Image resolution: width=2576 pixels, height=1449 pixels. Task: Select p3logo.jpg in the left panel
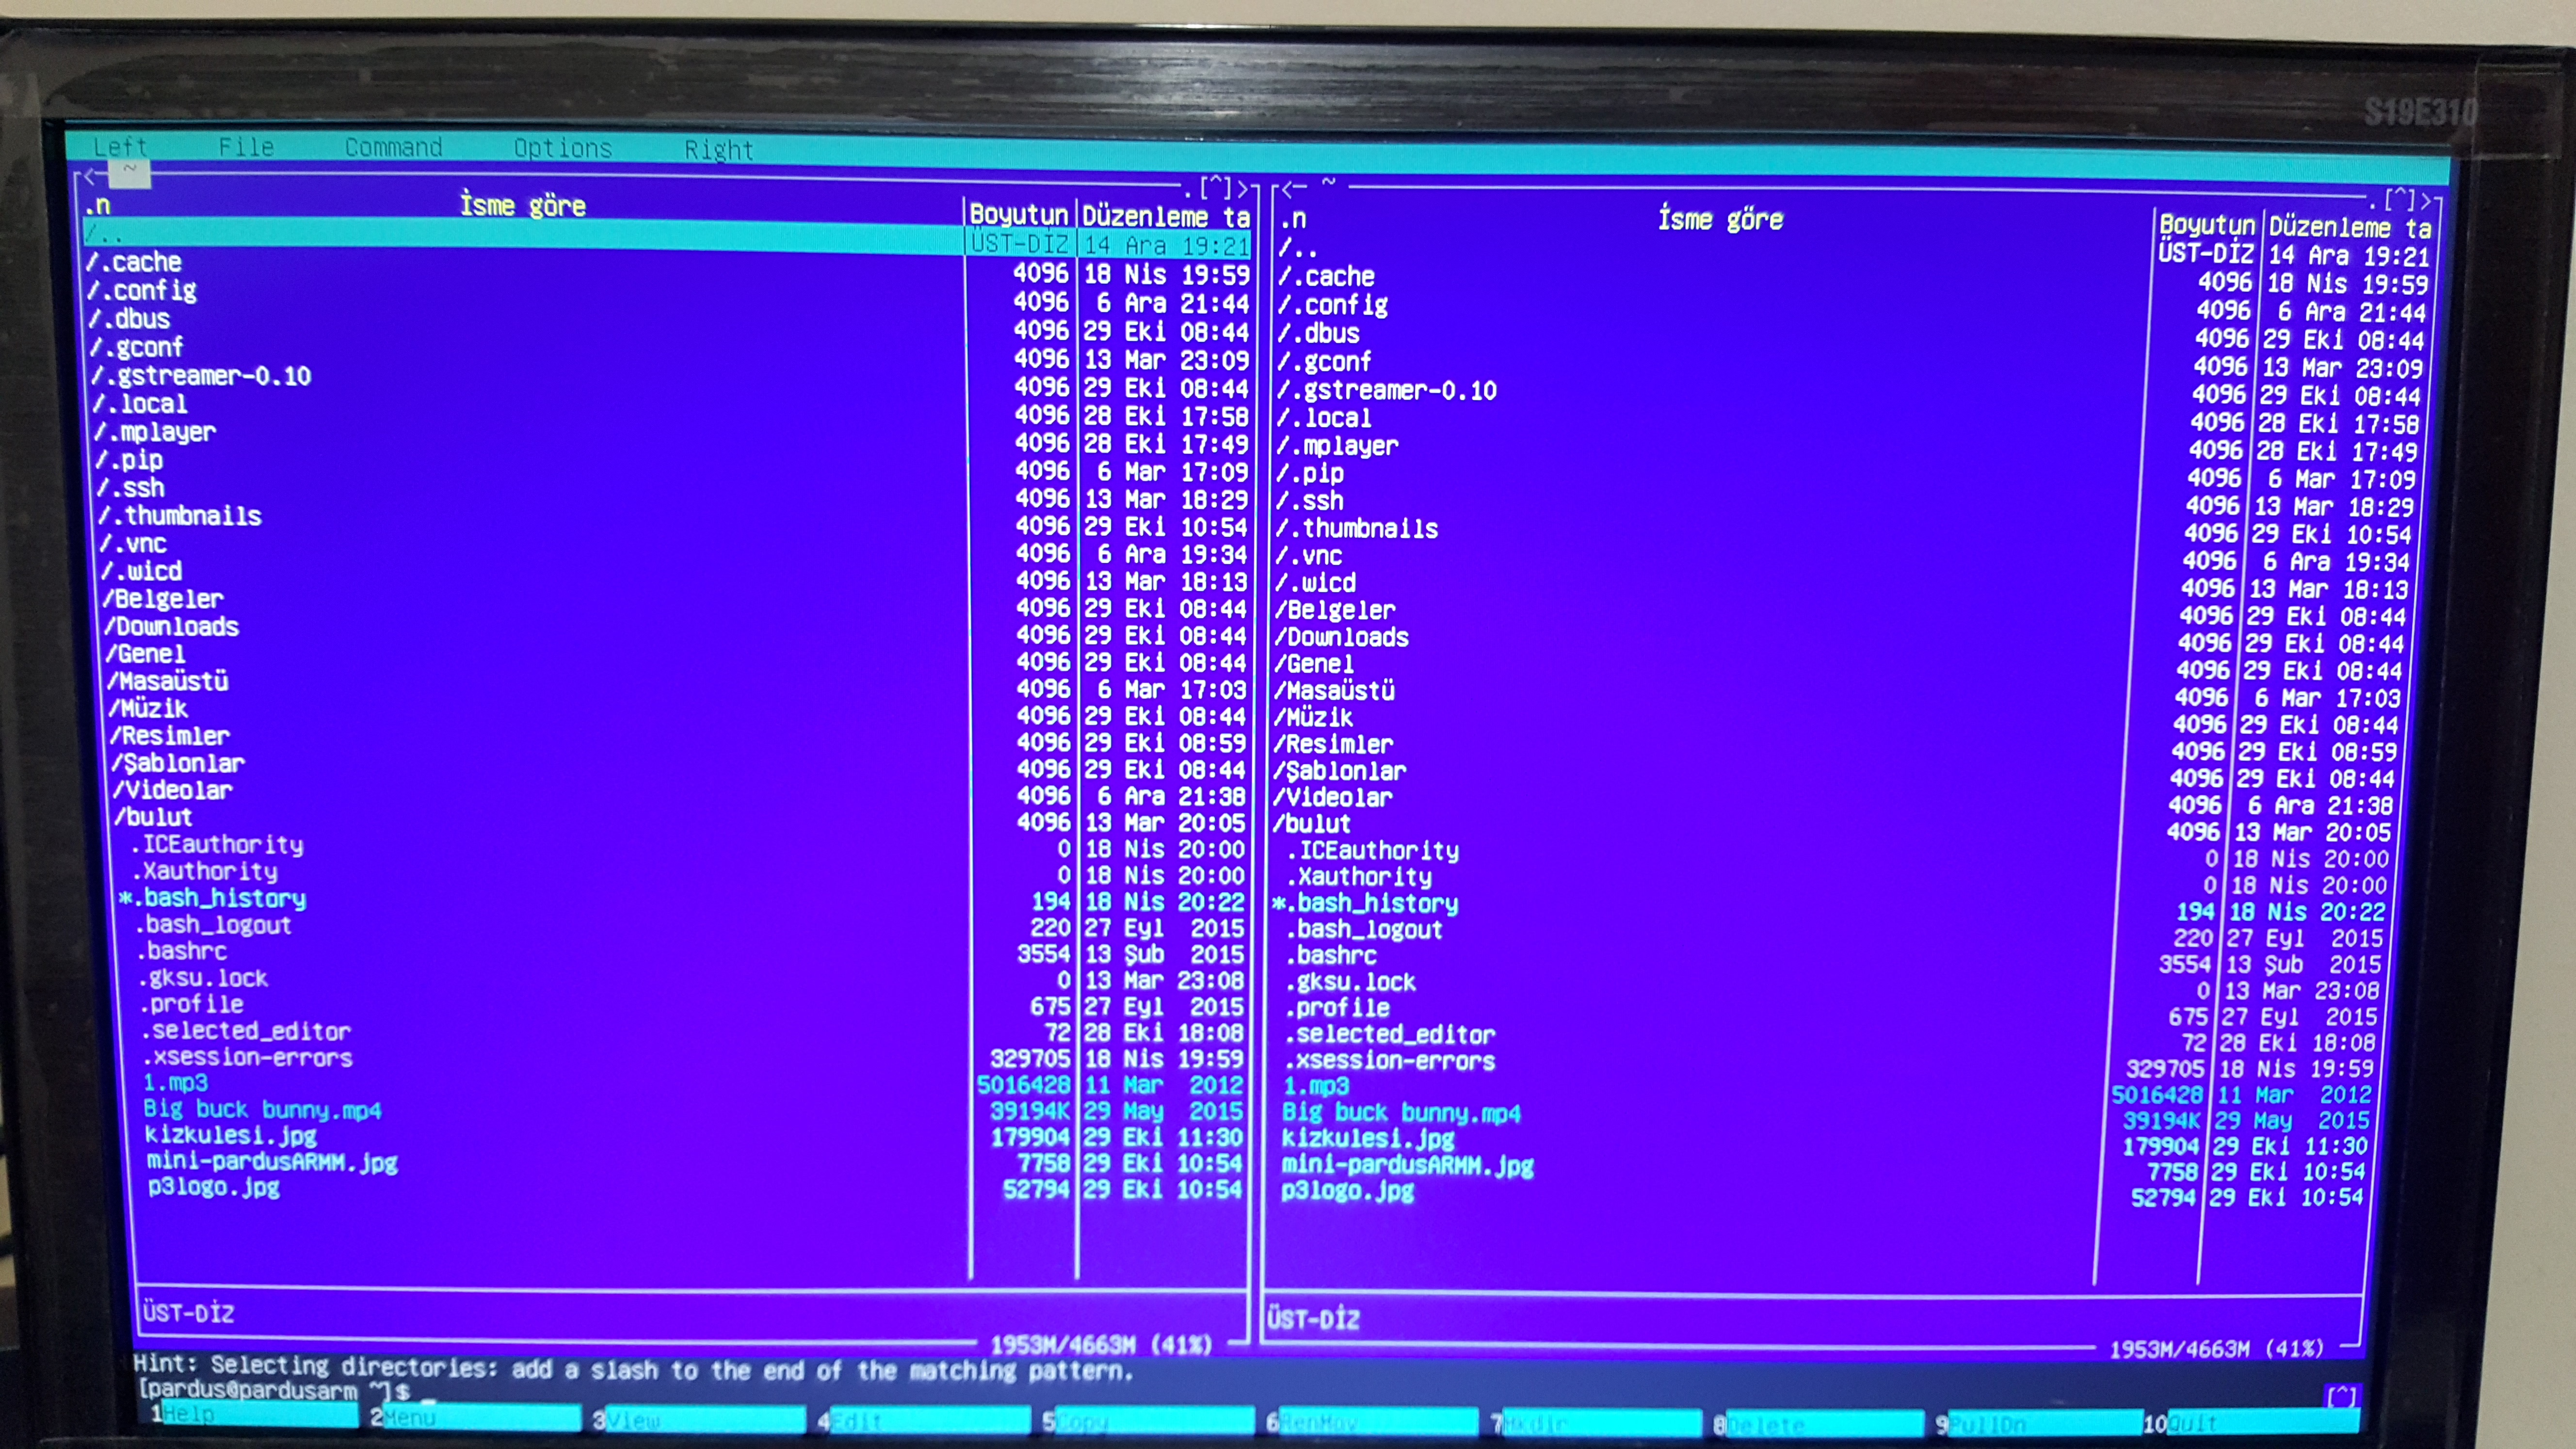pos(213,1187)
